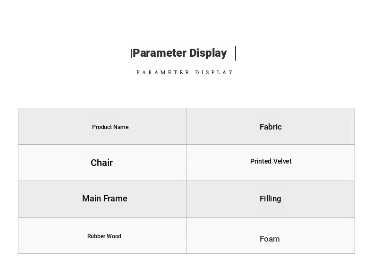Click the word "Product" in the table
This screenshot has width=373, height=269.
click(x=102, y=127)
